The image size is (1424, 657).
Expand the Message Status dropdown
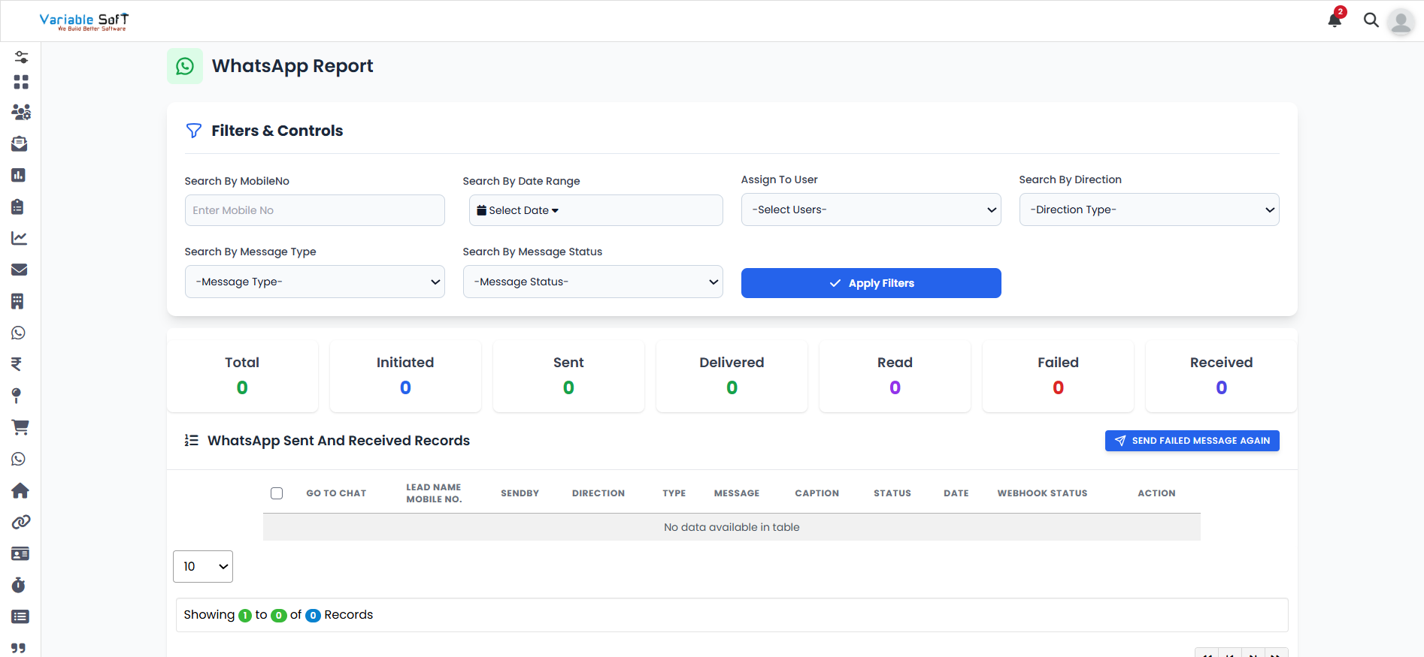coord(592,282)
